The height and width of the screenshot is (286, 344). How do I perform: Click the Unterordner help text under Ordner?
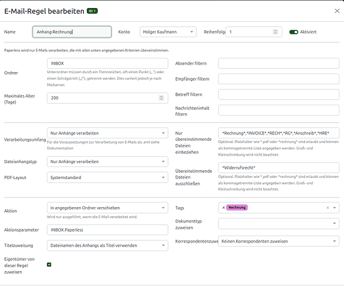point(106,78)
